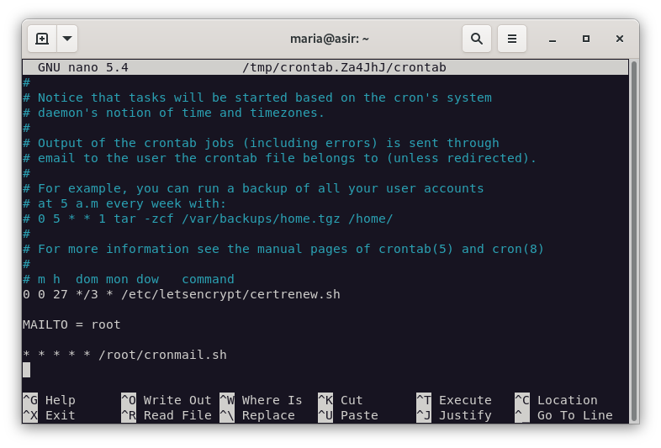661x448 pixels.
Task: Click the Exit shortcut label
Action: (50, 415)
